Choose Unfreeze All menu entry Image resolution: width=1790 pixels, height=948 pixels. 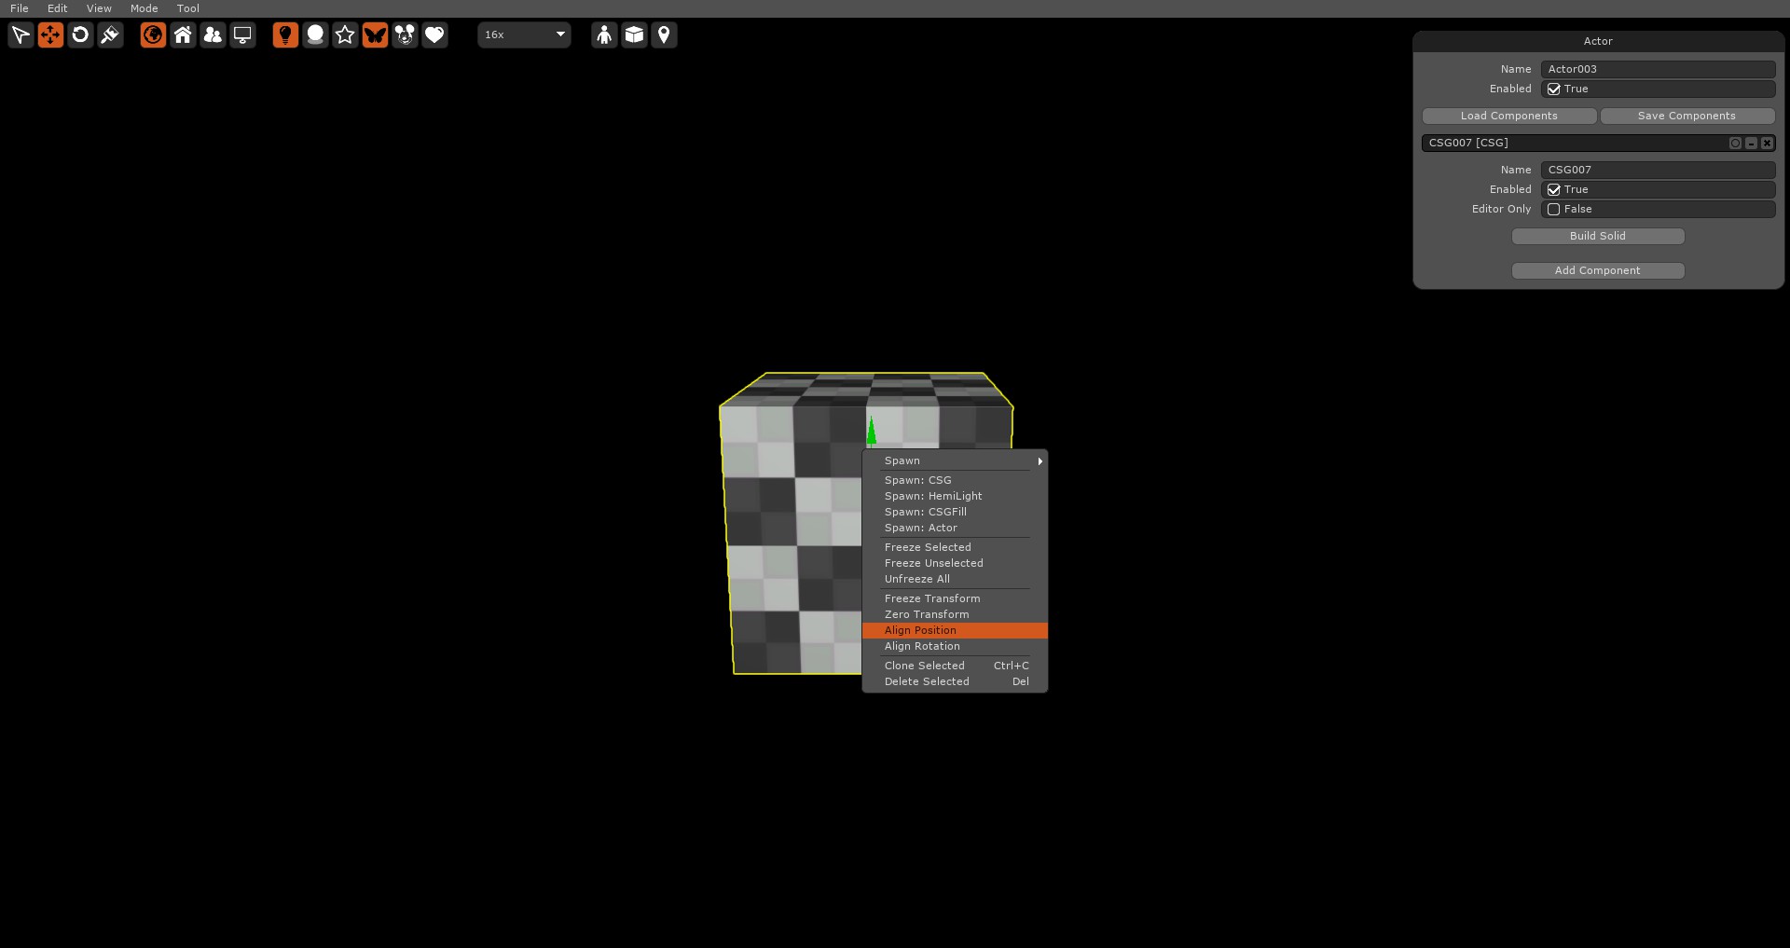(955, 580)
